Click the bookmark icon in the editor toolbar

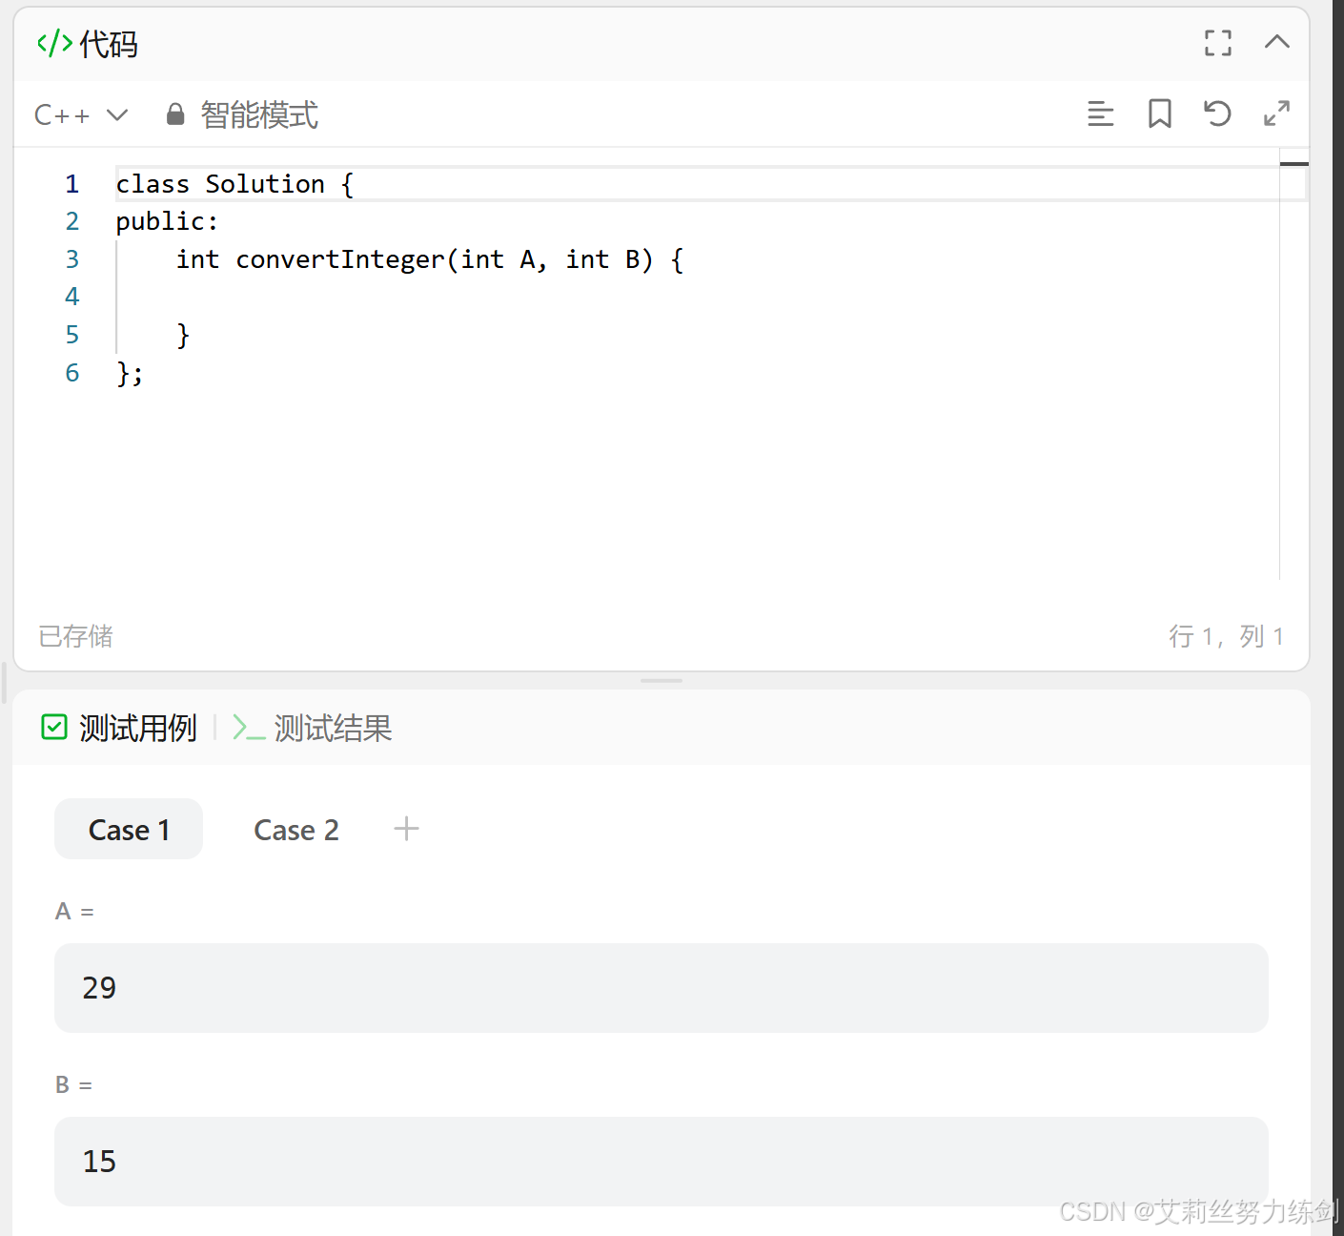(x=1159, y=113)
